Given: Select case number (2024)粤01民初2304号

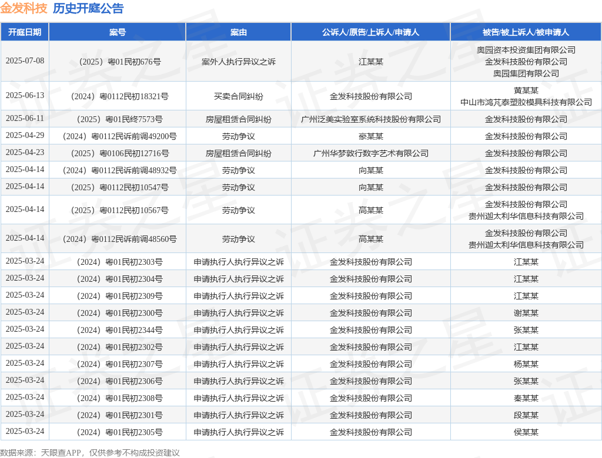Looking at the screenshot, I should click(x=120, y=279).
